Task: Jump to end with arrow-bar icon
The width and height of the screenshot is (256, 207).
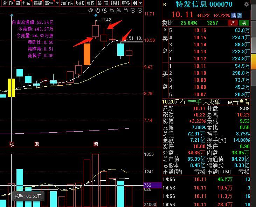Action: (x=135, y=3)
